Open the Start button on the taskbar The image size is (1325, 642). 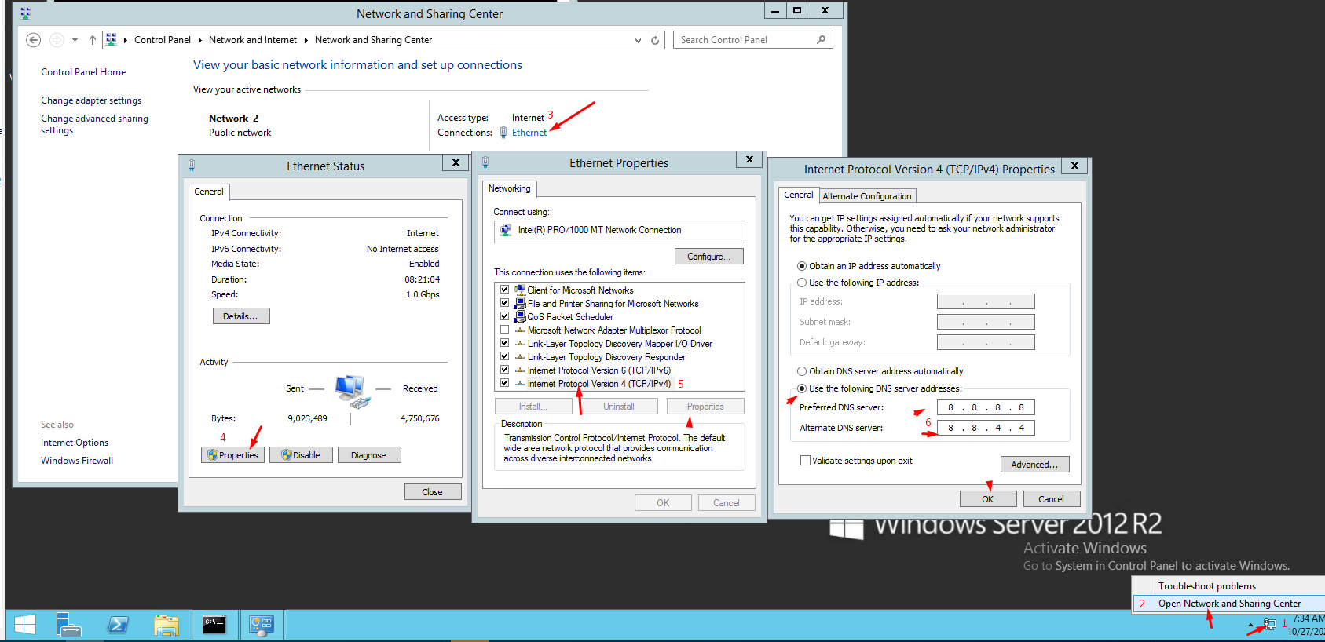tap(25, 625)
